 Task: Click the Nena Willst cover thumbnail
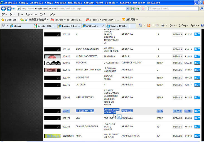tap(52, 136)
